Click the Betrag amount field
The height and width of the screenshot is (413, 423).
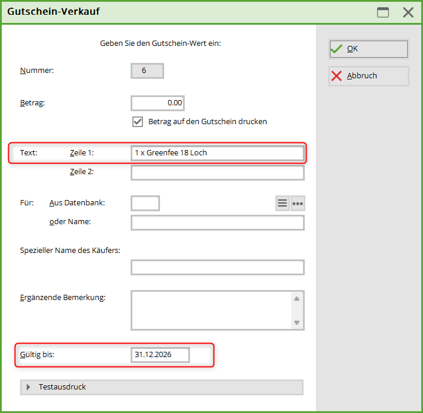coord(158,103)
